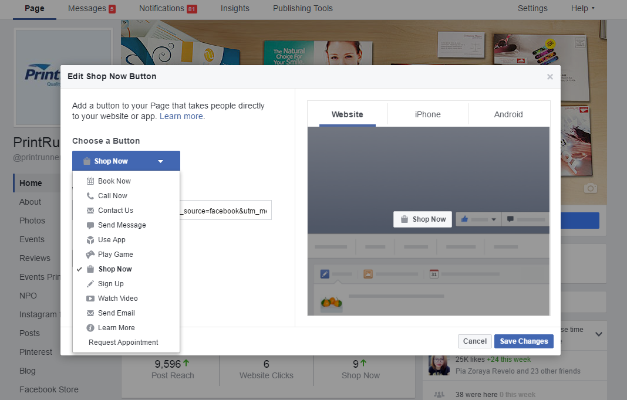Screen dimensions: 627x400
Task: Collapse the response time panel chevron
Action: pos(599,334)
